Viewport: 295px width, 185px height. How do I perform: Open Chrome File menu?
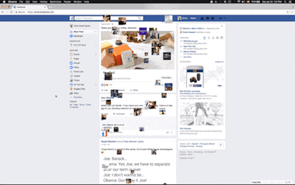[x=21, y=2]
